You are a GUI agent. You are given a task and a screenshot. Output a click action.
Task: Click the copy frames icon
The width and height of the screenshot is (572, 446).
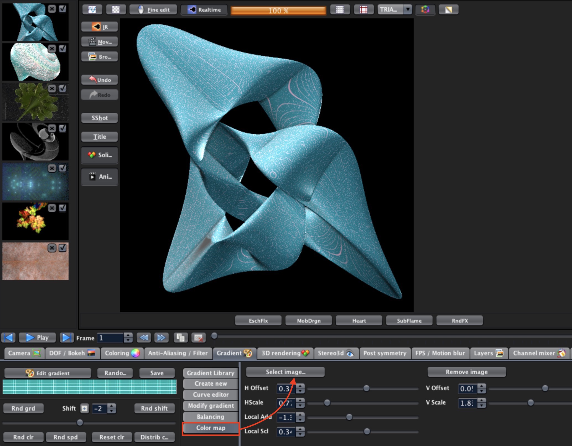click(x=181, y=338)
